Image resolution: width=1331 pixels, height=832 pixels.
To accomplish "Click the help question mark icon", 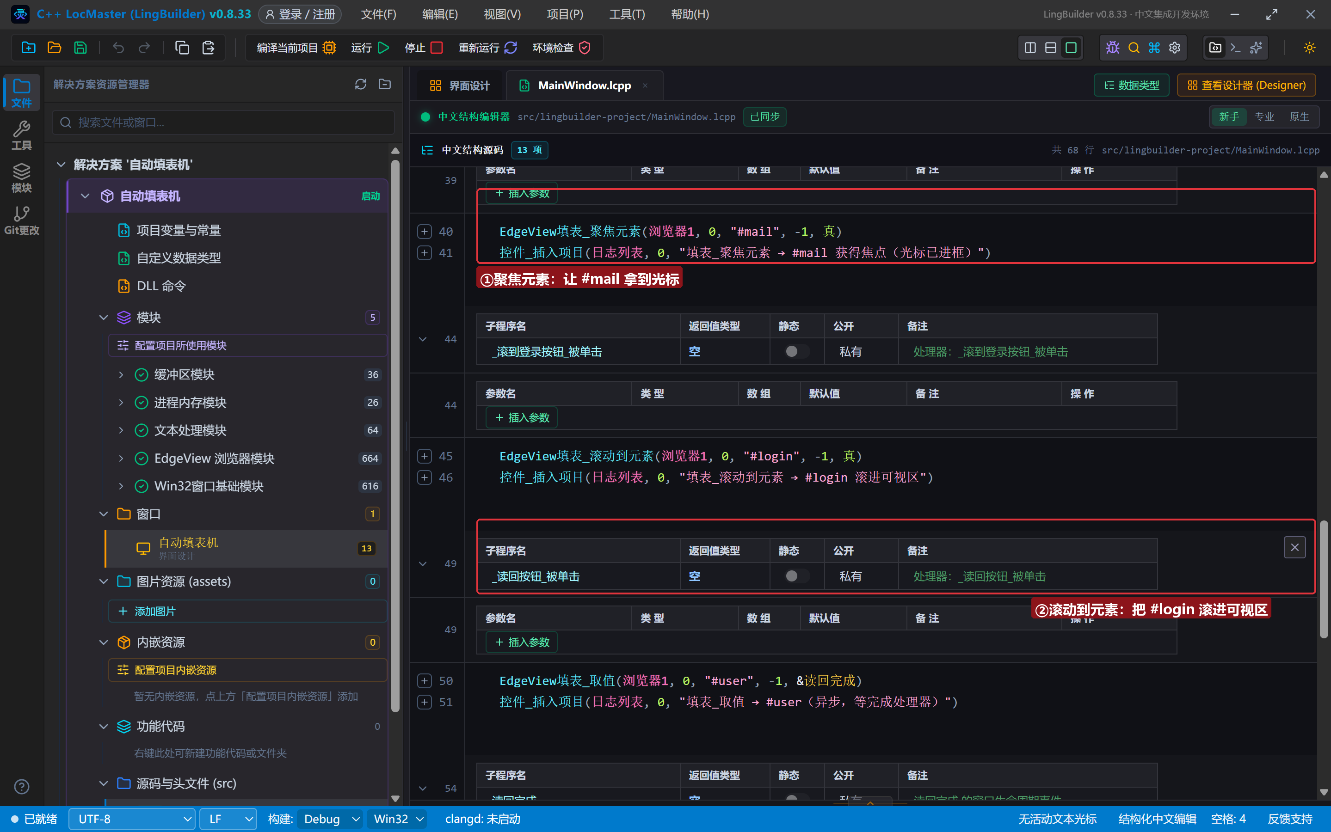I will 21,787.
